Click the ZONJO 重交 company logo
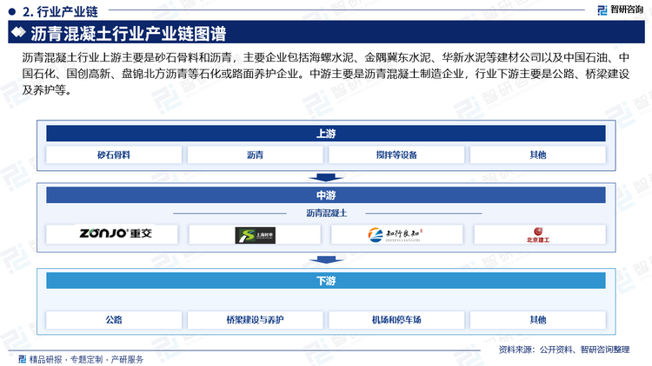Image resolution: width=652 pixels, height=366 pixels. (116, 233)
